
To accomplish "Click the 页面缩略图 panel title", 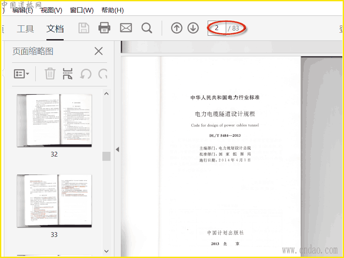I will pyautogui.click(x=33, y=51).
